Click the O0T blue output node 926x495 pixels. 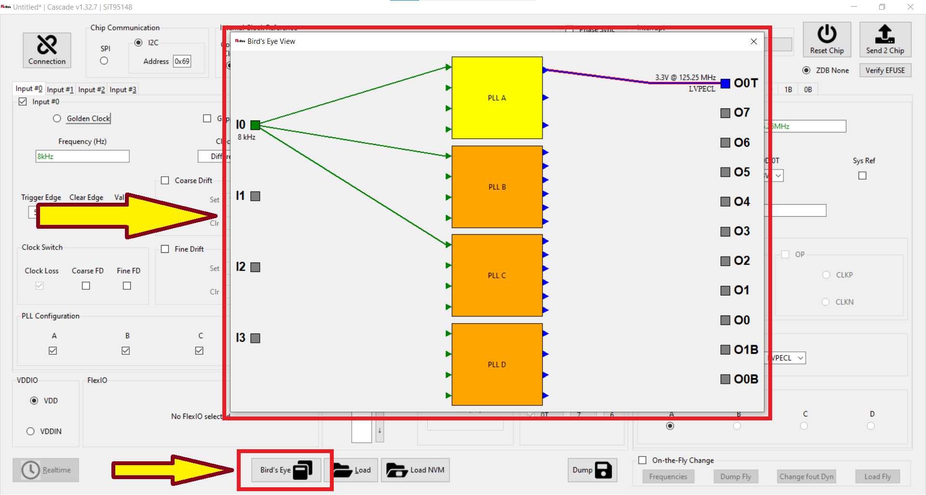(725, 84)
